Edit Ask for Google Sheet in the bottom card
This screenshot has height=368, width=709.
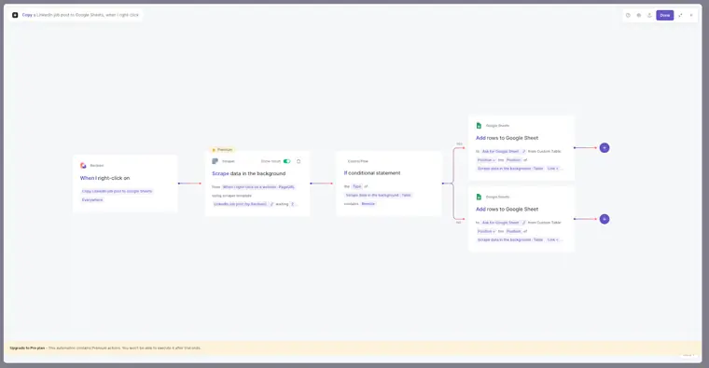(x=524, y=223)
